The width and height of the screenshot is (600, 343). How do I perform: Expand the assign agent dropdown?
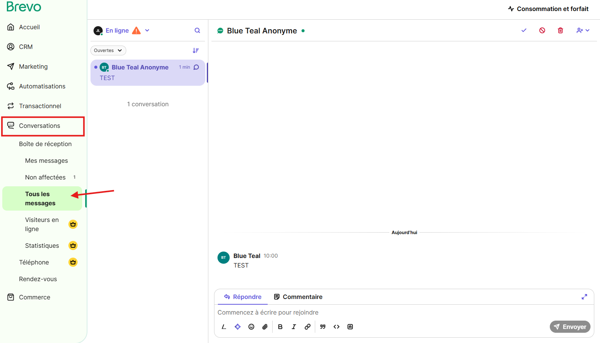[583, 30]
